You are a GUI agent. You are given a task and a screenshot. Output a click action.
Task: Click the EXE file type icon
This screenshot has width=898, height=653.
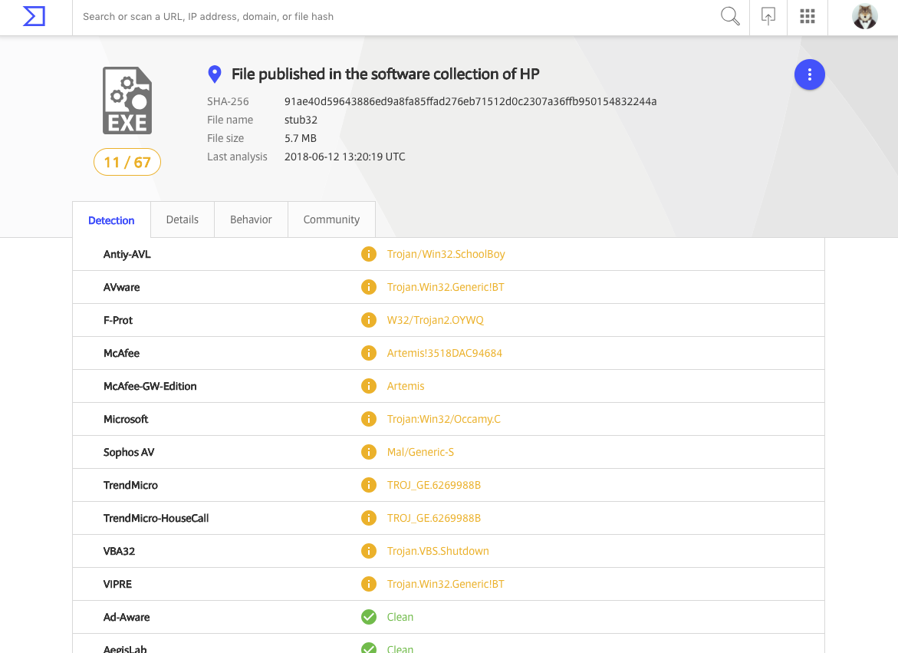(127, 101)
